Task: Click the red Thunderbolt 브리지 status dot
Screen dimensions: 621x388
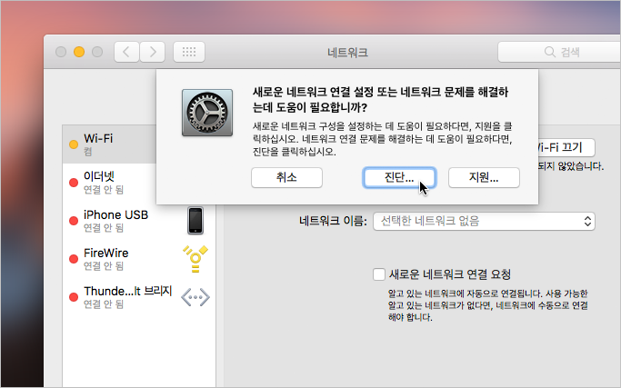Action: (x=74, y=297)
